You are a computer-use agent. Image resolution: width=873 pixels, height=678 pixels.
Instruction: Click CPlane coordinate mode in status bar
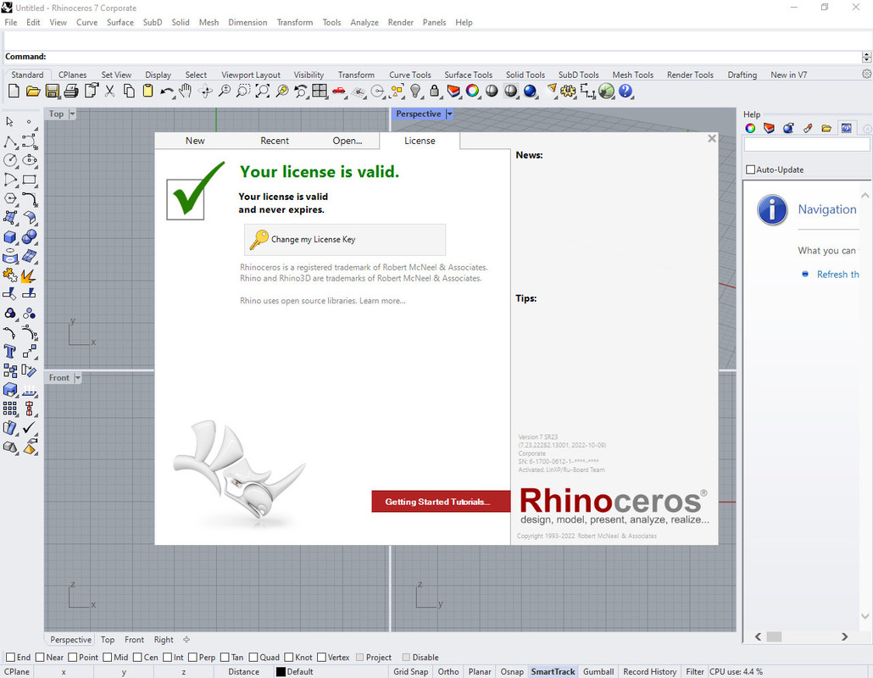coord(17,672)
